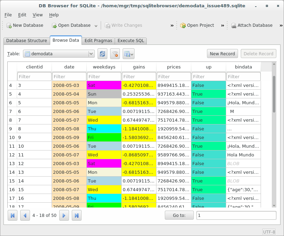
Task: Click the New Record button
Action: click(222, 54)
